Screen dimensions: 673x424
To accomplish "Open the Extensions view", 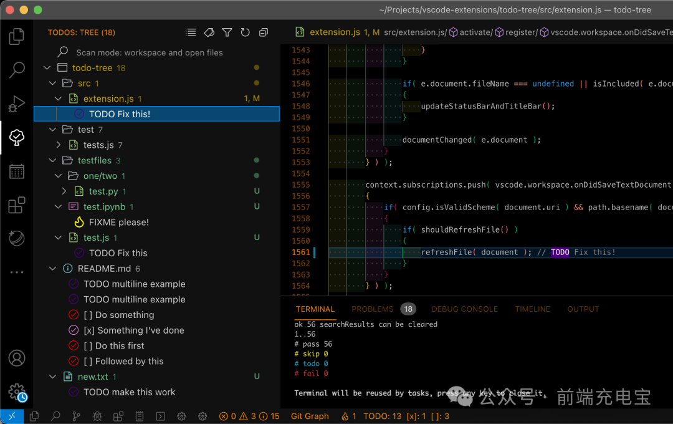I will tap(17, 205).
